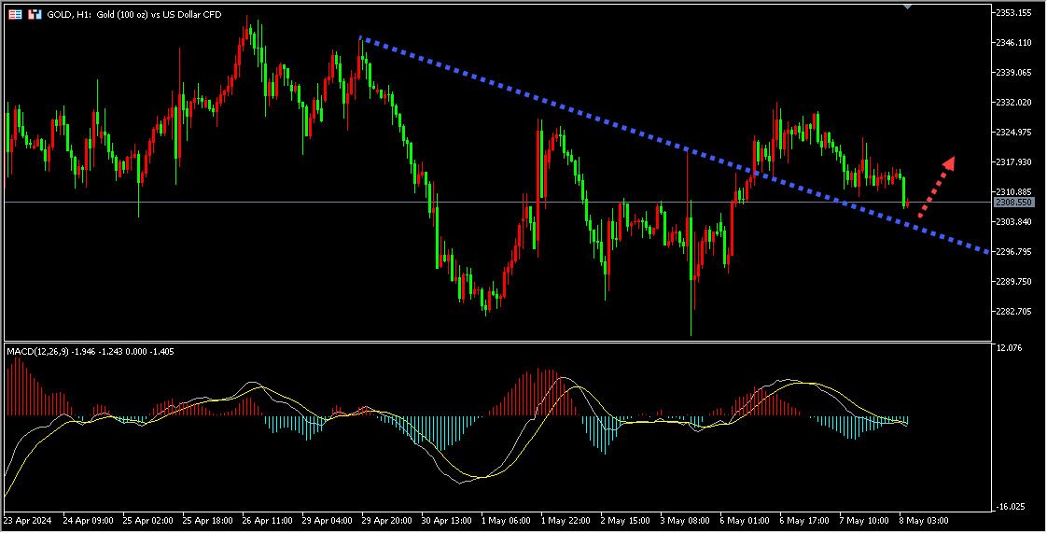Click the latest green candlestick
The width and height of the screenshot is (1047, 533).
(x=904, y=189)
